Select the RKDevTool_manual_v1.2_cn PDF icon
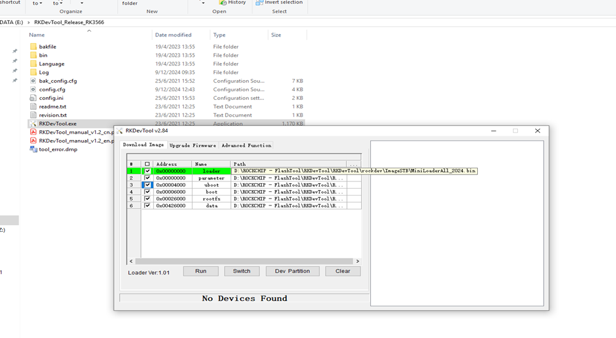This screenshot has height=338, width=616. click(x=33, y=132)
